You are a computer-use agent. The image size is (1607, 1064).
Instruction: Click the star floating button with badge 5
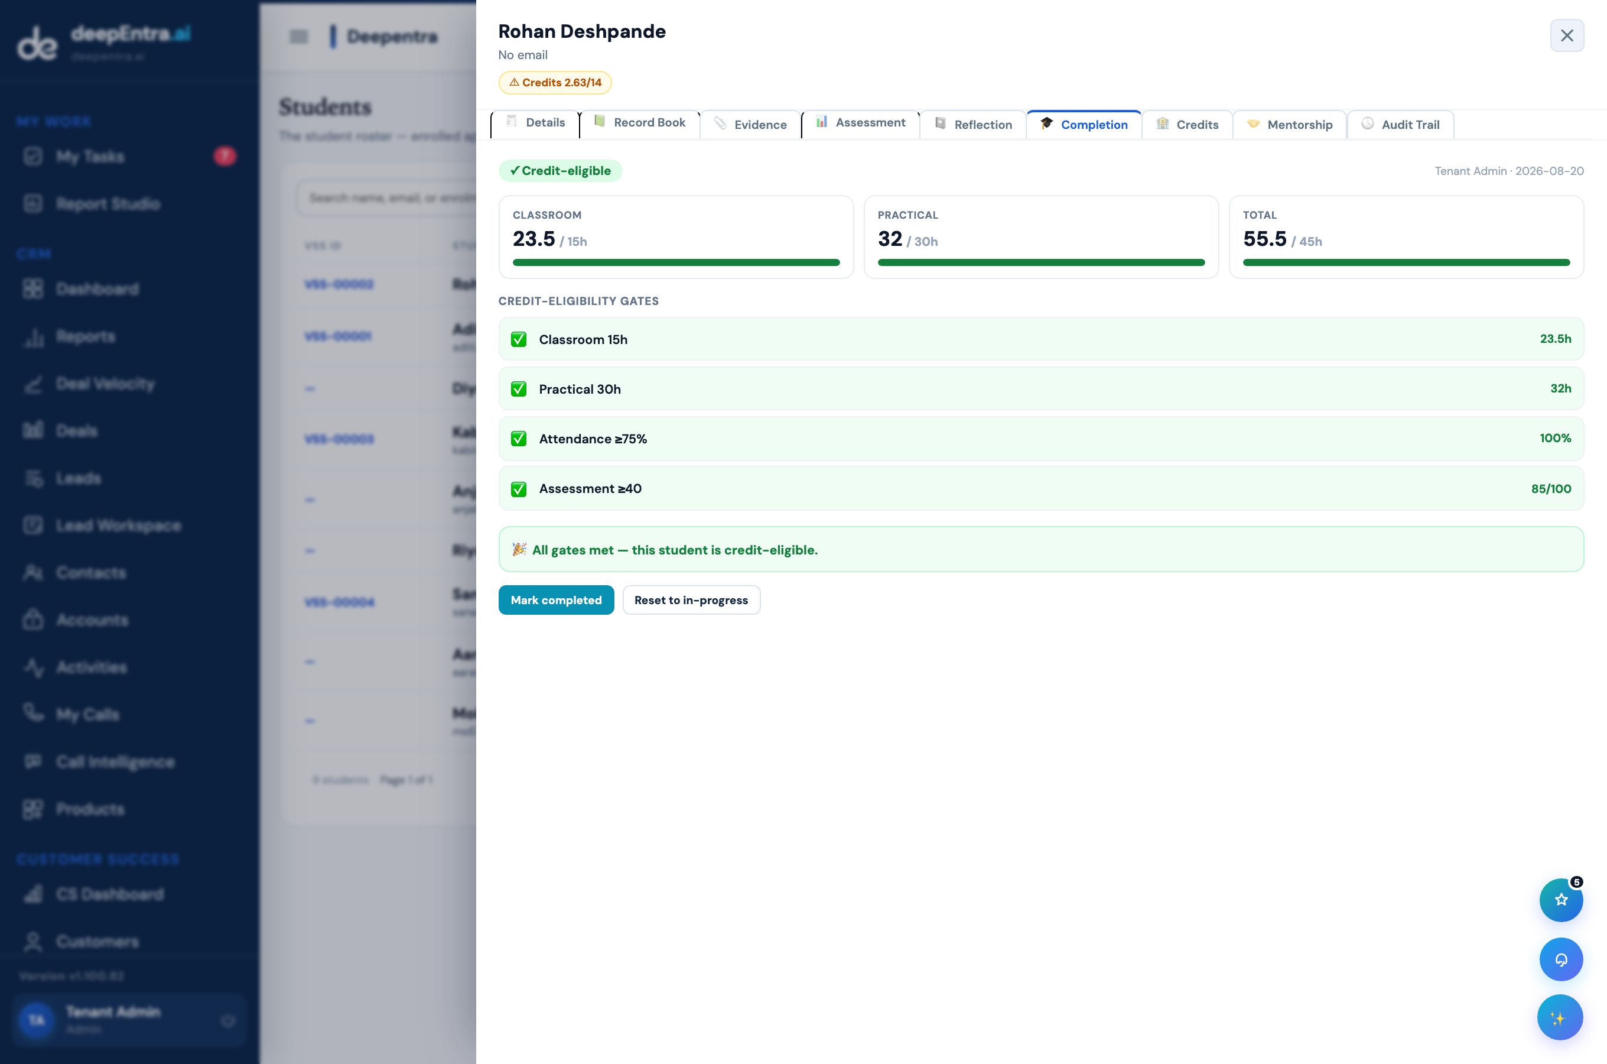[x=1561, y=900]
